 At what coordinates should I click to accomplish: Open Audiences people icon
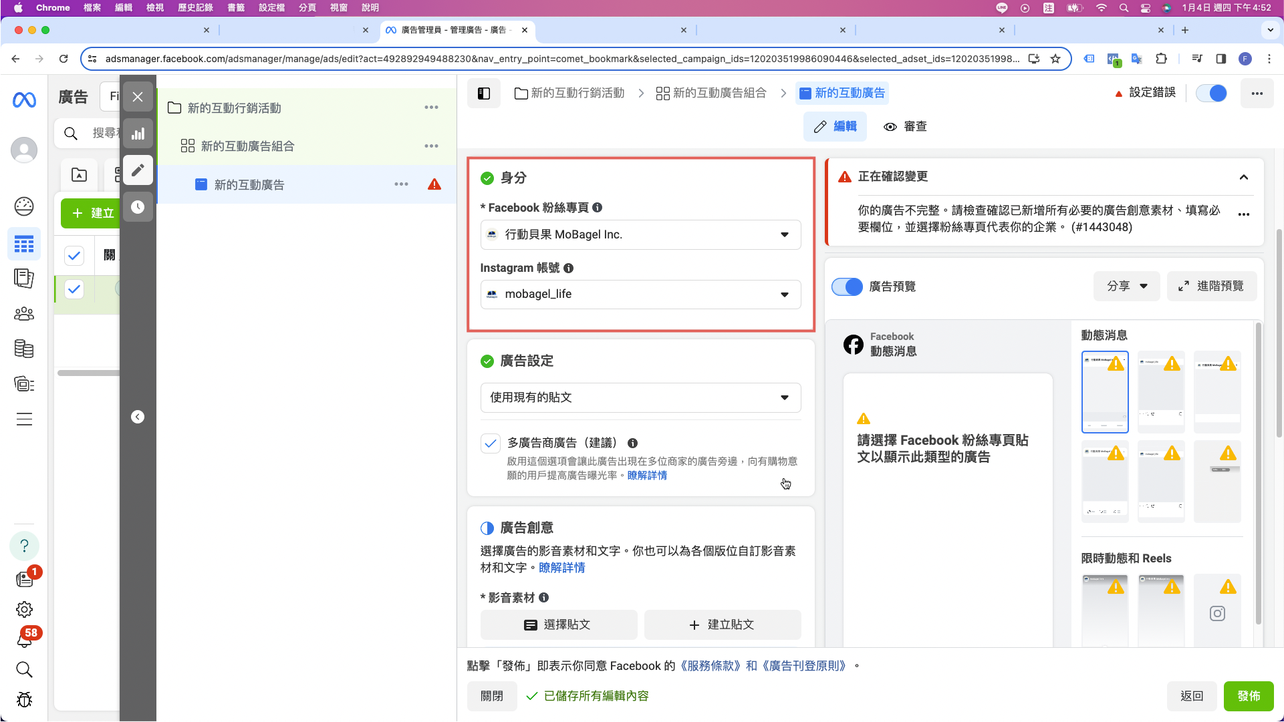click(24, 313)
